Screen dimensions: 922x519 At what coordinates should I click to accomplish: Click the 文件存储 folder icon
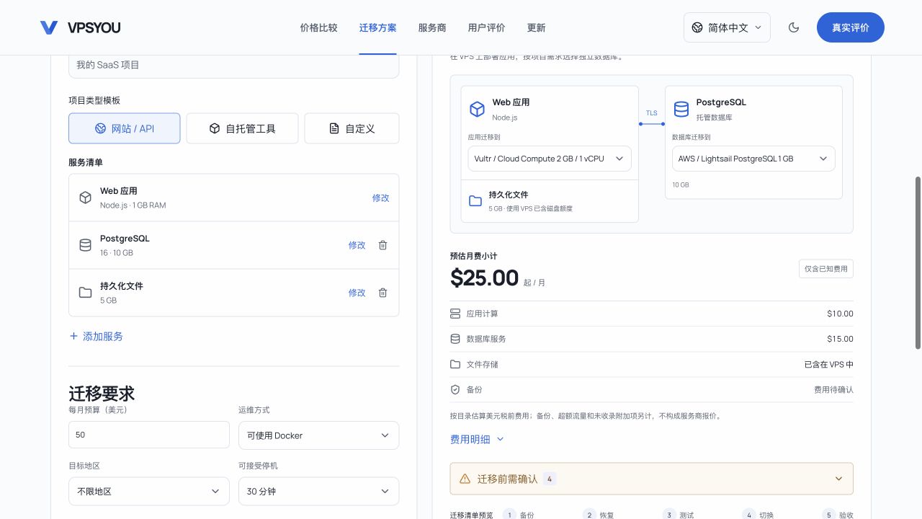(x=455, y=364)
